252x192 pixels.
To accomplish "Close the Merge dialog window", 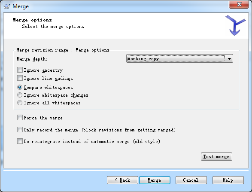I will [239, 4].
